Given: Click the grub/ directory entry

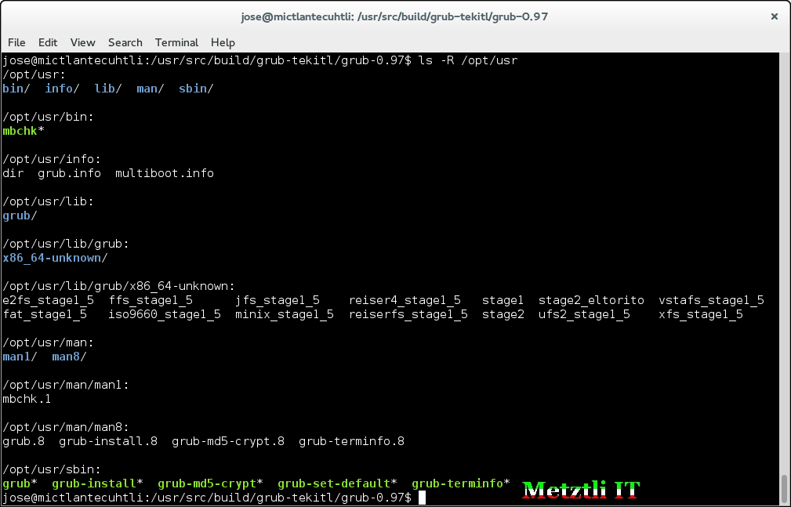Looking at the screenshot, I should click(20, 216).
